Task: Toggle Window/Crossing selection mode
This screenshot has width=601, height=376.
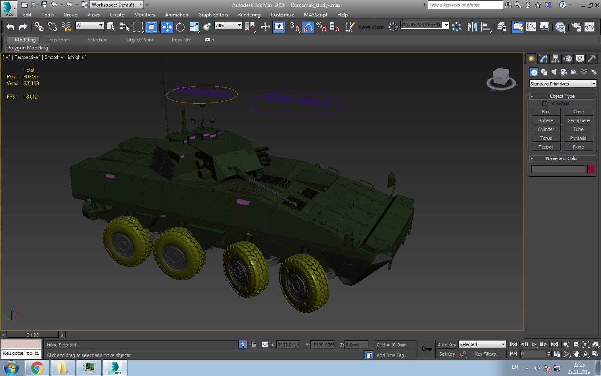Action: (151, 27)
